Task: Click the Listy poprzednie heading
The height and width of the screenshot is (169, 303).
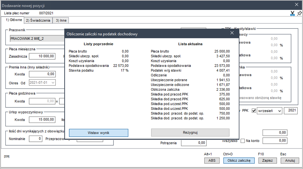Action: (98, 44)
